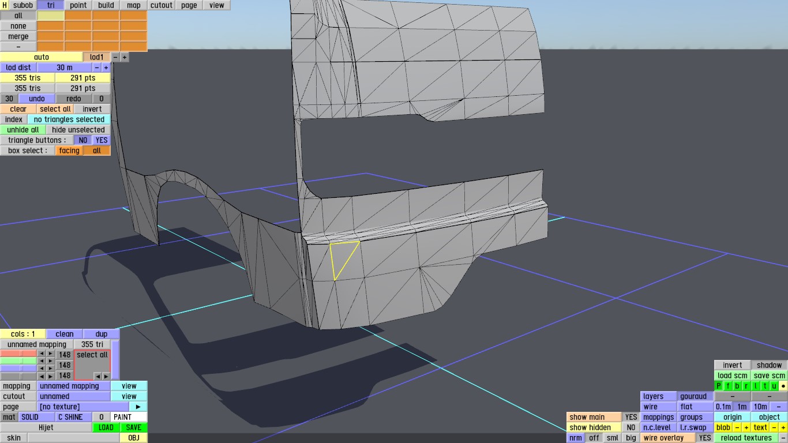Set triangle buttons to NO
Image resolution: width=788 pixels, height=443 pixels.
click(x=83, y=140)
